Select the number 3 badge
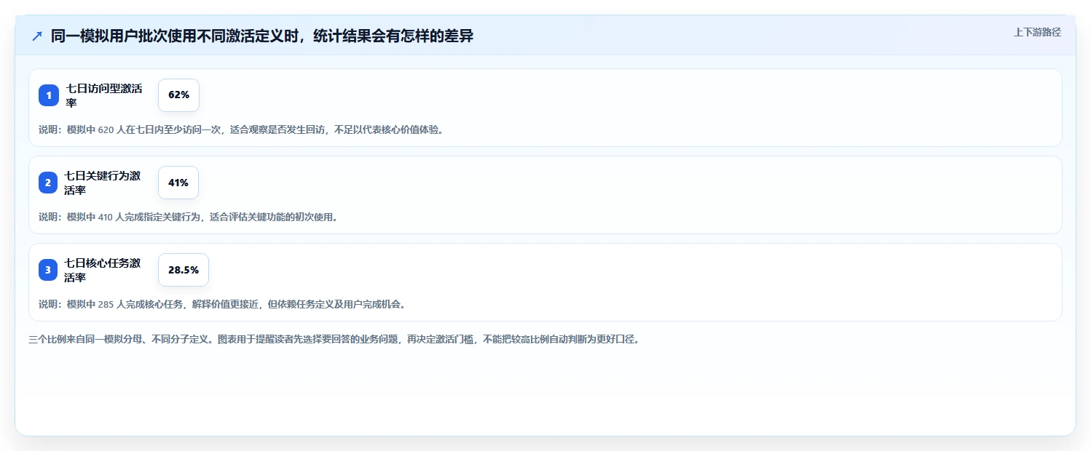 click(48, 270)
